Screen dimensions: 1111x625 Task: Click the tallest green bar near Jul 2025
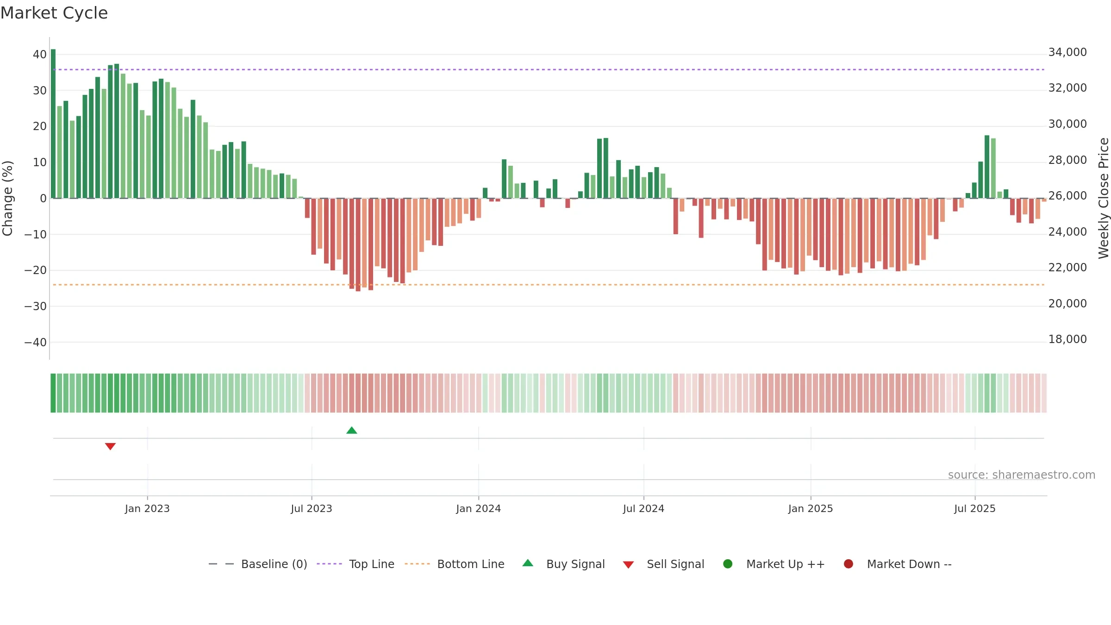click(x=987, y=167)
